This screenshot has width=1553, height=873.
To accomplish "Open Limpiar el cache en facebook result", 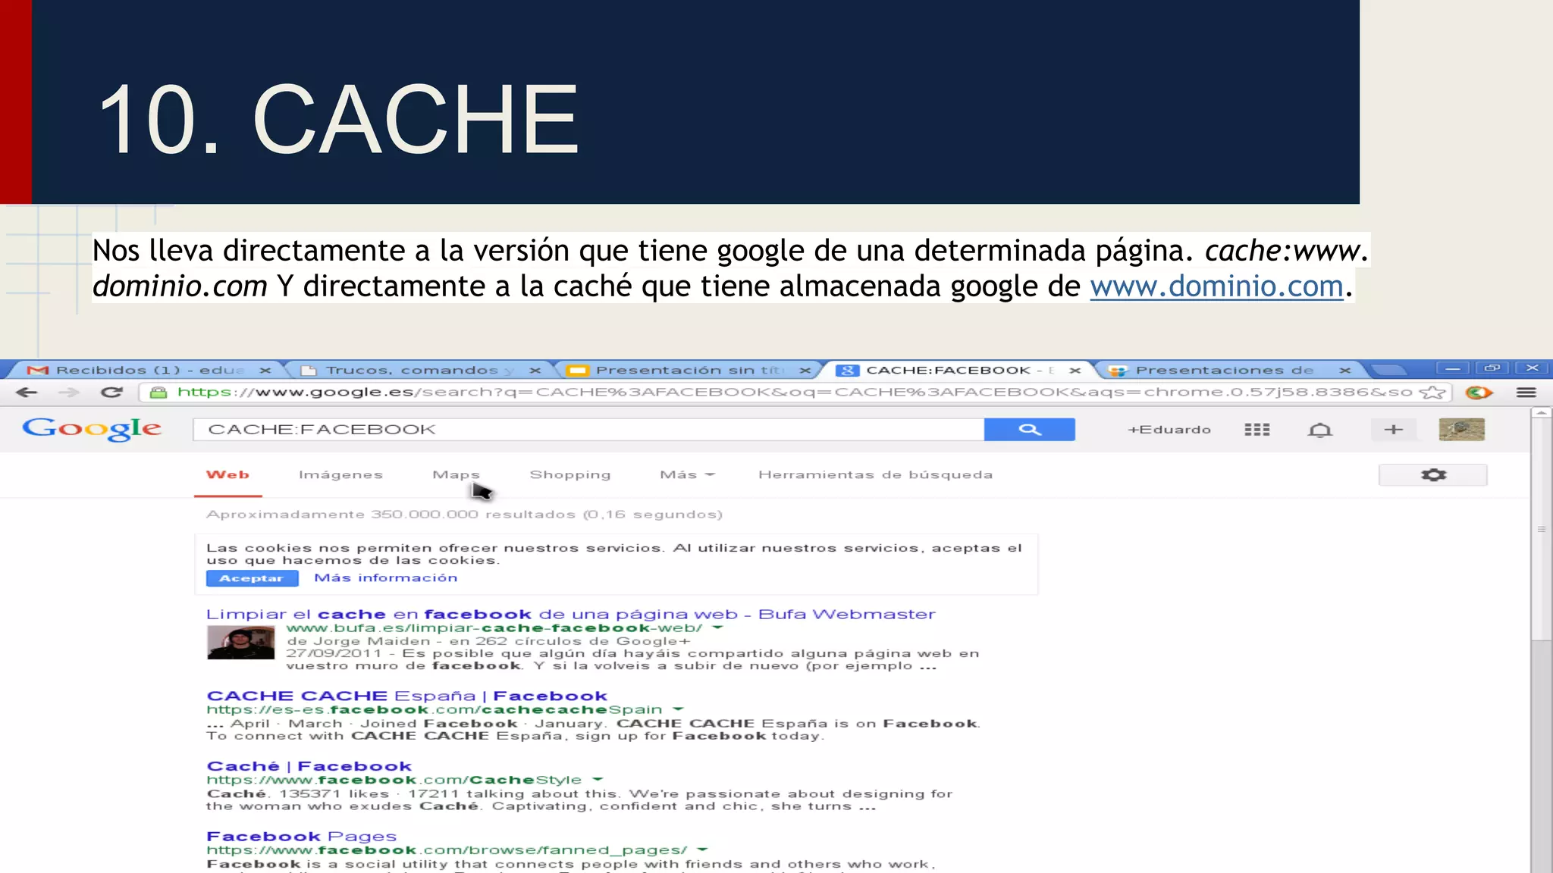I will coord(570,615).
